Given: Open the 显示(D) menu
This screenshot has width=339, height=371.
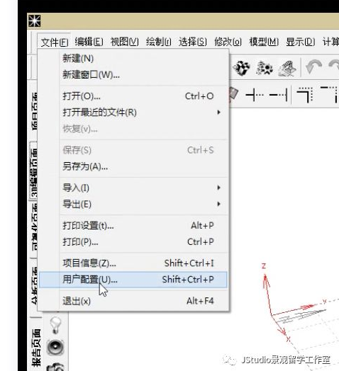Looking at the screenshot, I should (x=301, y=42).
